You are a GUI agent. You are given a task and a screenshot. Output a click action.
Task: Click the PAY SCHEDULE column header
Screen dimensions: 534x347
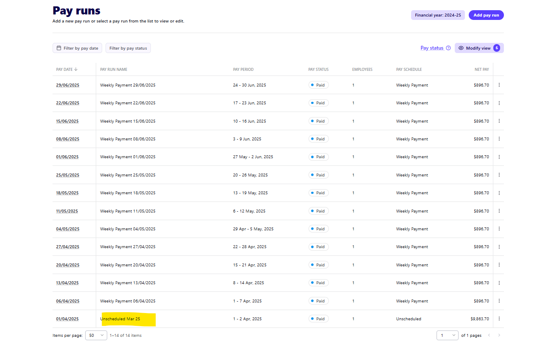[409, 70]
